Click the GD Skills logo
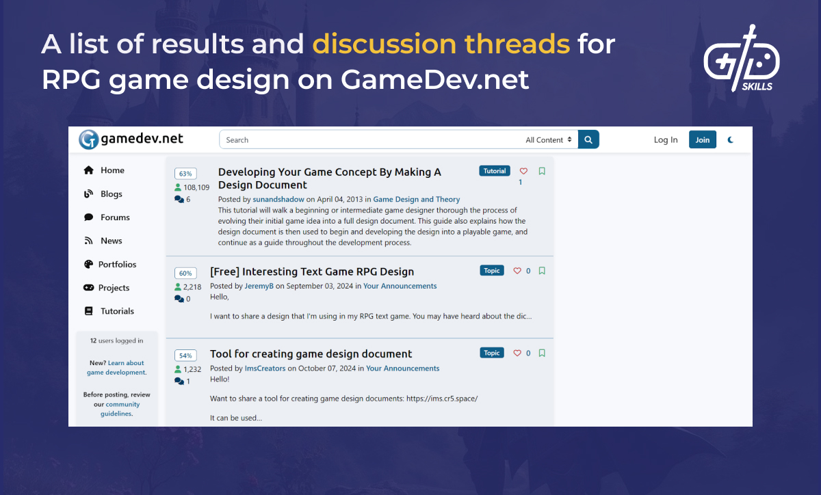Viewport: 821px width, 495px height. click(742, 58)
